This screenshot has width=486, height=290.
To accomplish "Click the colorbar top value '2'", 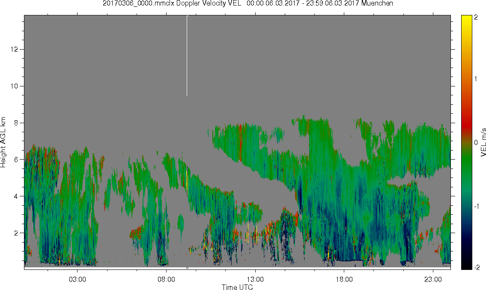I will [476, 18].
